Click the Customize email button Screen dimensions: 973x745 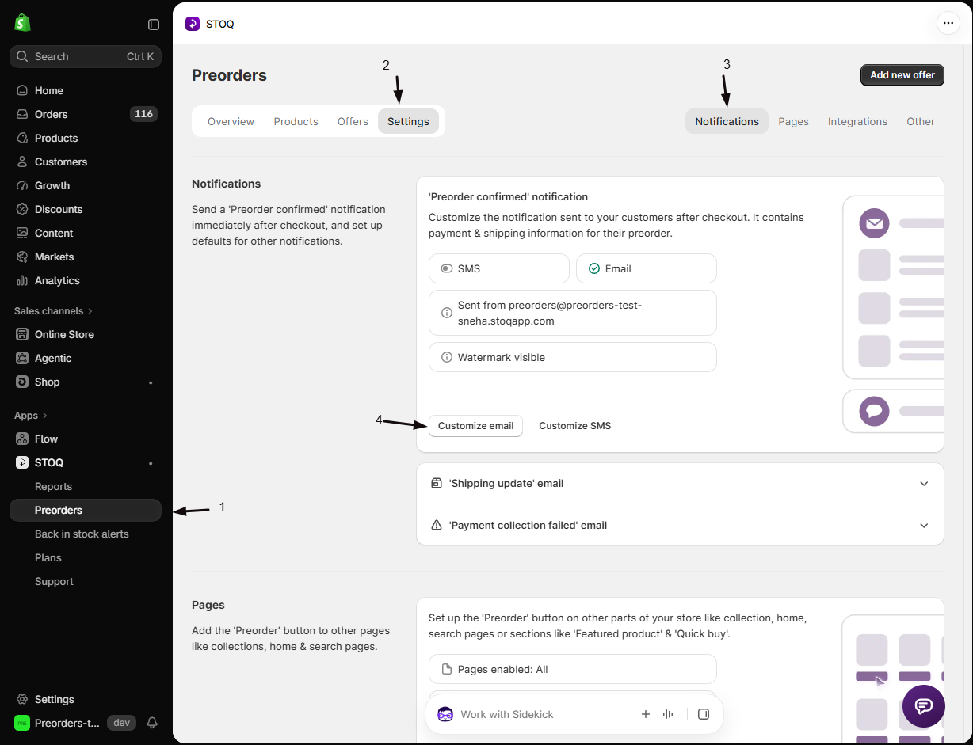coord(475,426)
